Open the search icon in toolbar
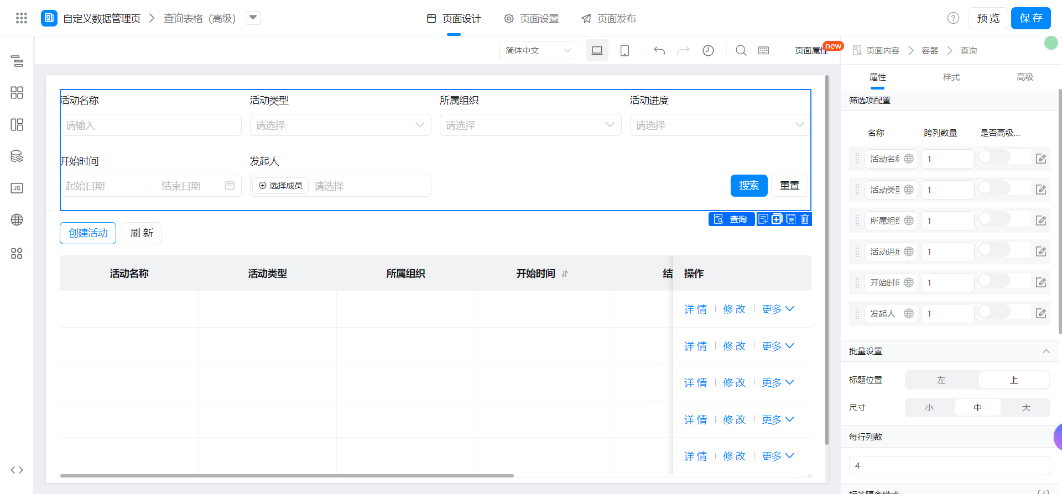This screenshot has width=1062, height=494. [x=741, y=50]
